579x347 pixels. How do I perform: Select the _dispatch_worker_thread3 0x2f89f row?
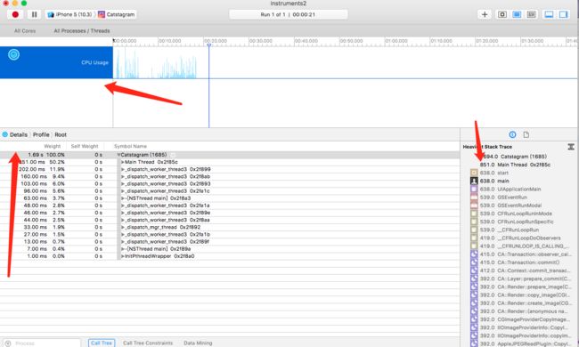(230, 241)
